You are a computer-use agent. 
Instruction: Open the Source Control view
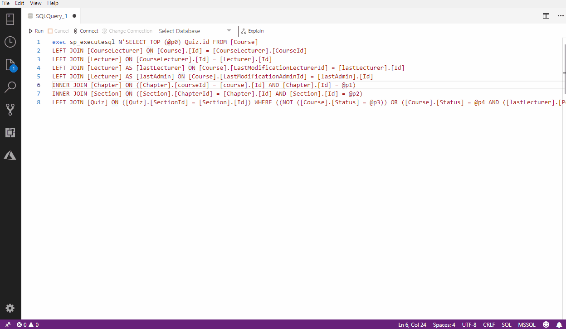10,109
